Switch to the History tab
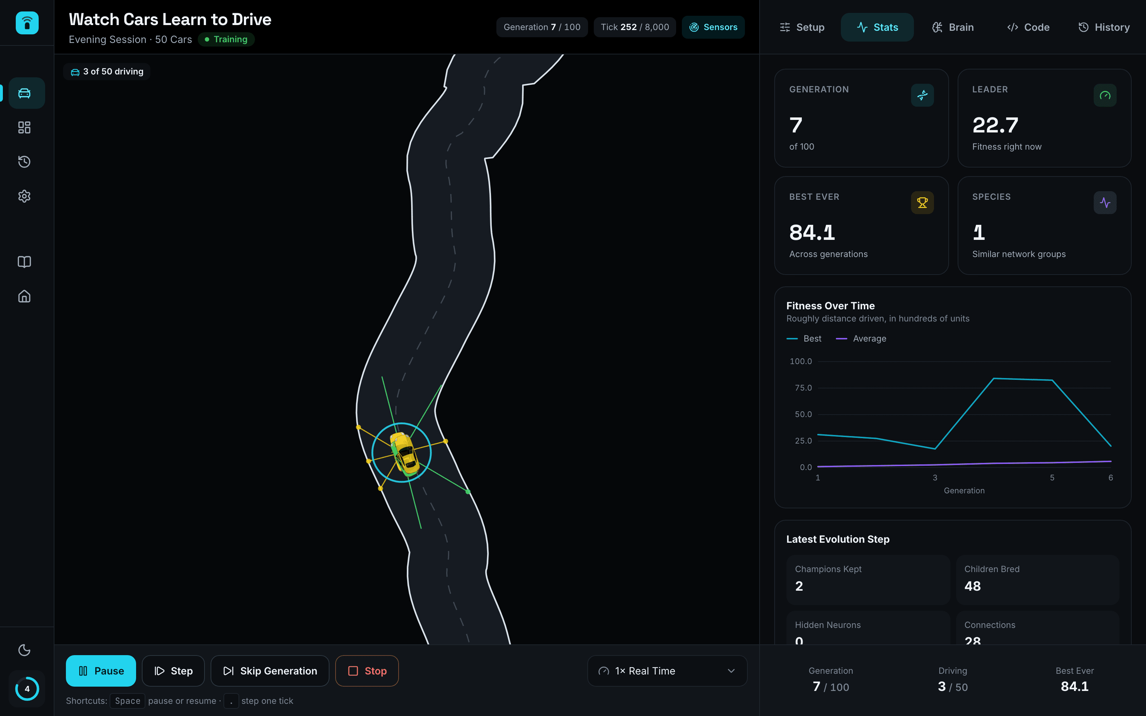1146x716 pixels. point(1104,27)
